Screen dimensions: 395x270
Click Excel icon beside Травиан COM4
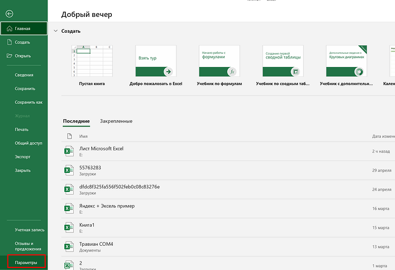[68, 246]
